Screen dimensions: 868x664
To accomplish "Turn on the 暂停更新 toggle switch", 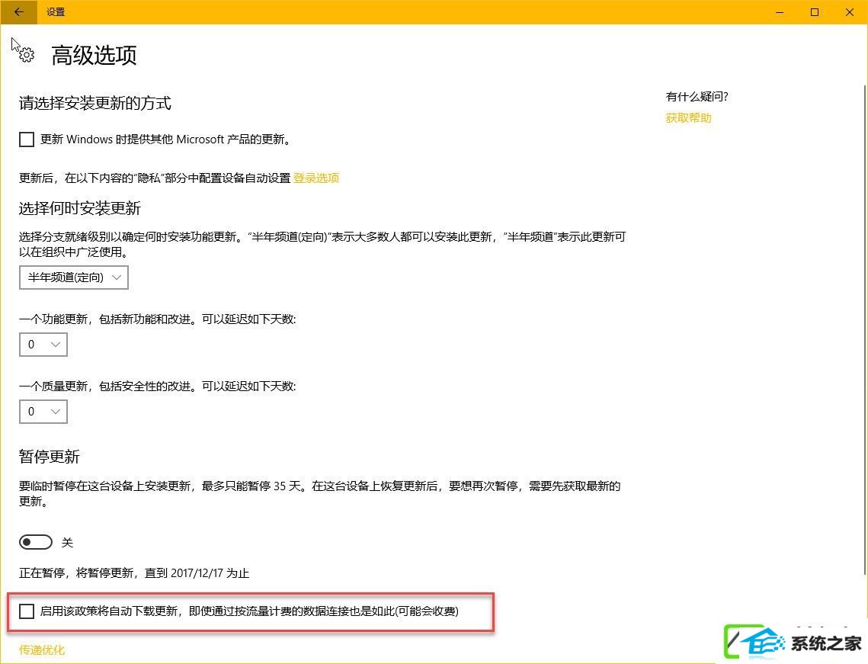I will click(36, 542).
